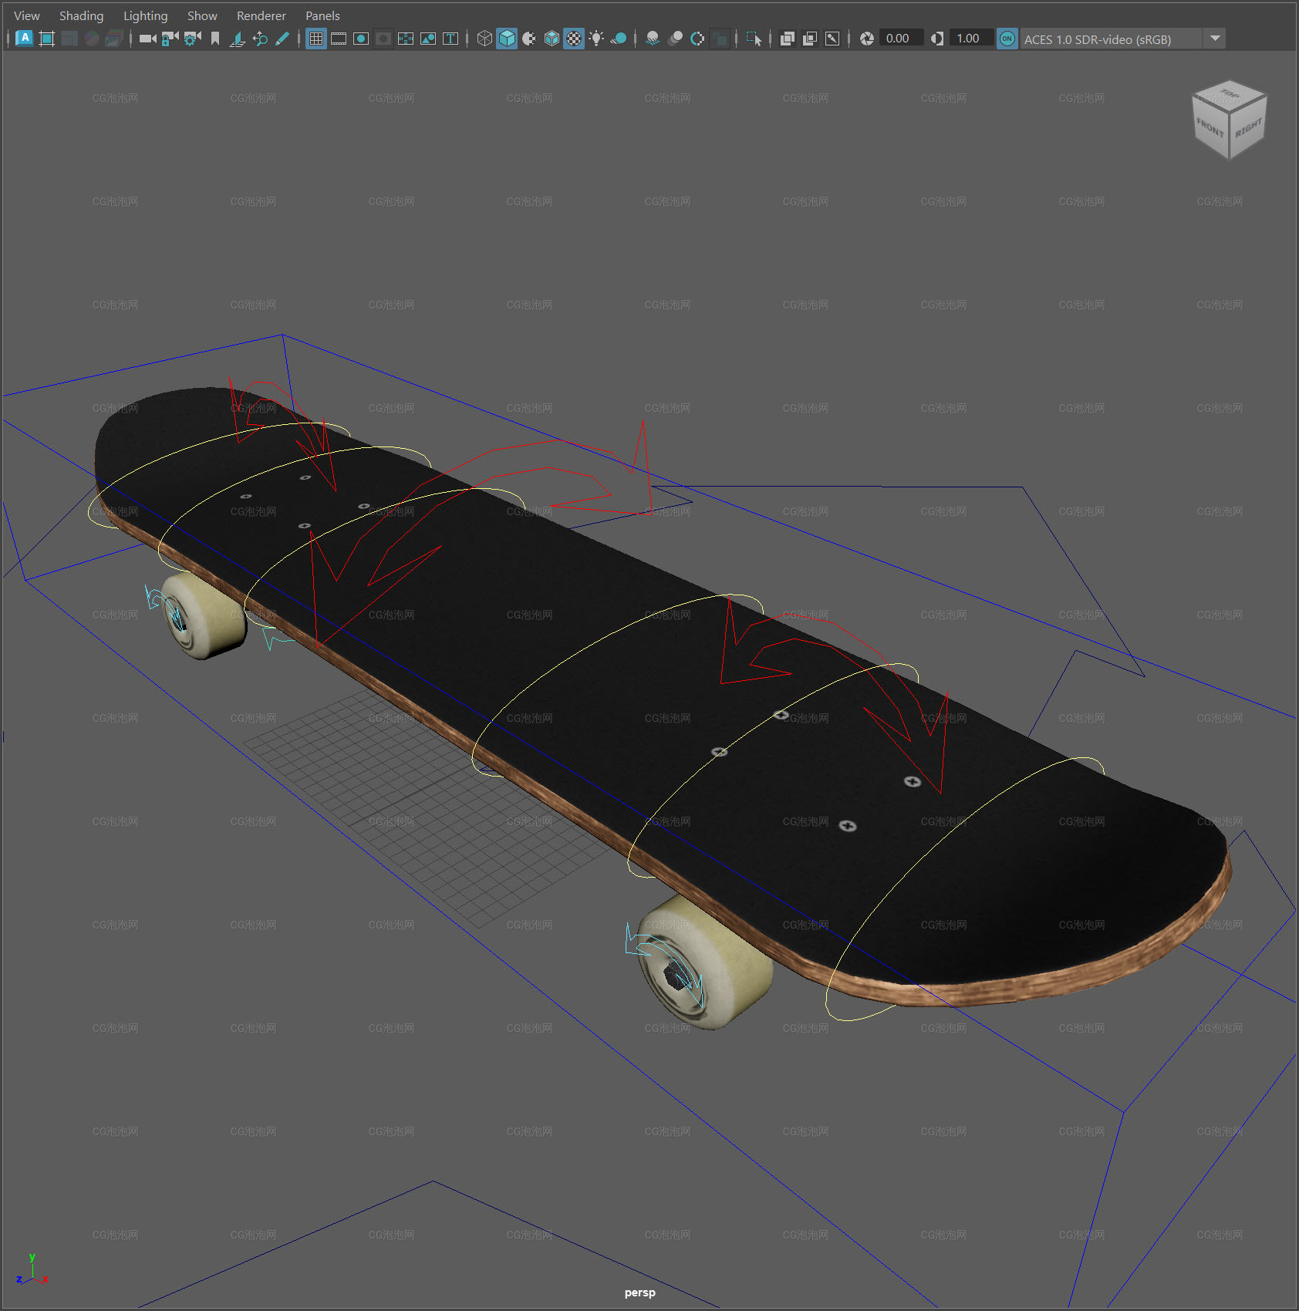Open the Renderer menu
The image size is (1299, 1311).
coord(261,15)
